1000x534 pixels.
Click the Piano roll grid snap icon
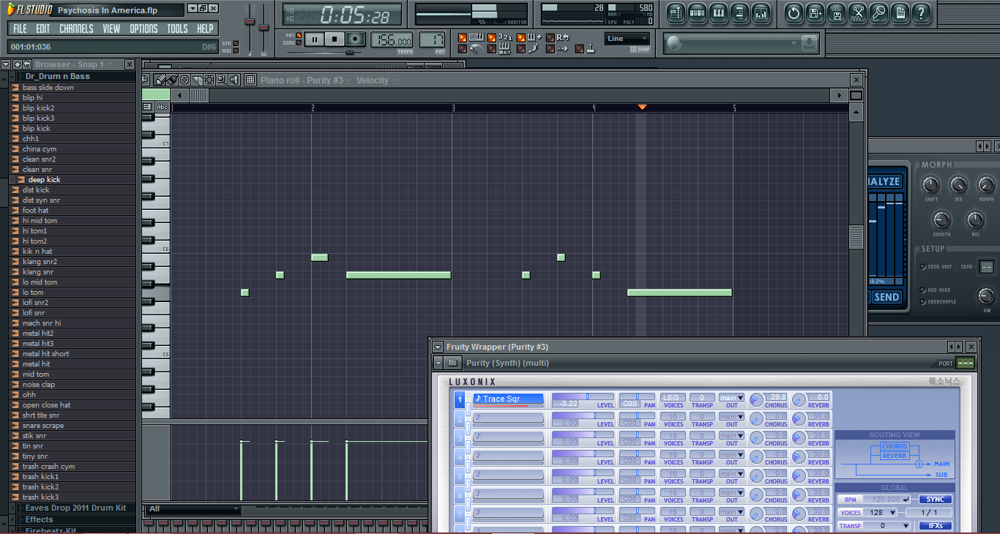[250, 80]
